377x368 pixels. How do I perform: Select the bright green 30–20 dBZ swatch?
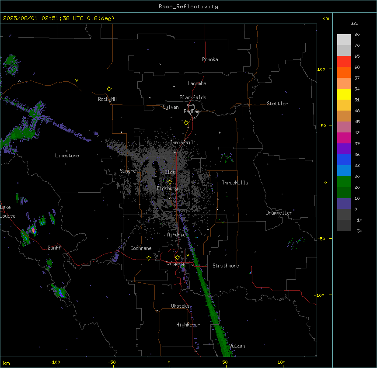344,182
